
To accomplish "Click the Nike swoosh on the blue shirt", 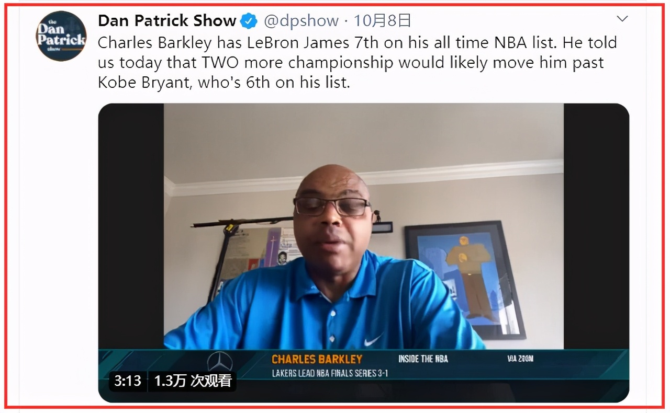I will point(373,340).
